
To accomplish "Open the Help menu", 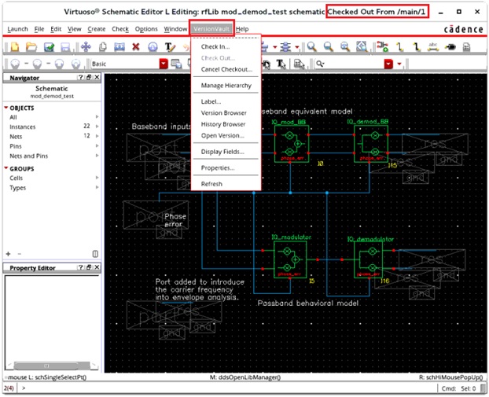I will point(242,29).
